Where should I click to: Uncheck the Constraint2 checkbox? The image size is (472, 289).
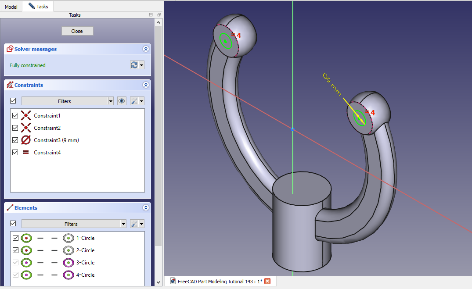15,128
